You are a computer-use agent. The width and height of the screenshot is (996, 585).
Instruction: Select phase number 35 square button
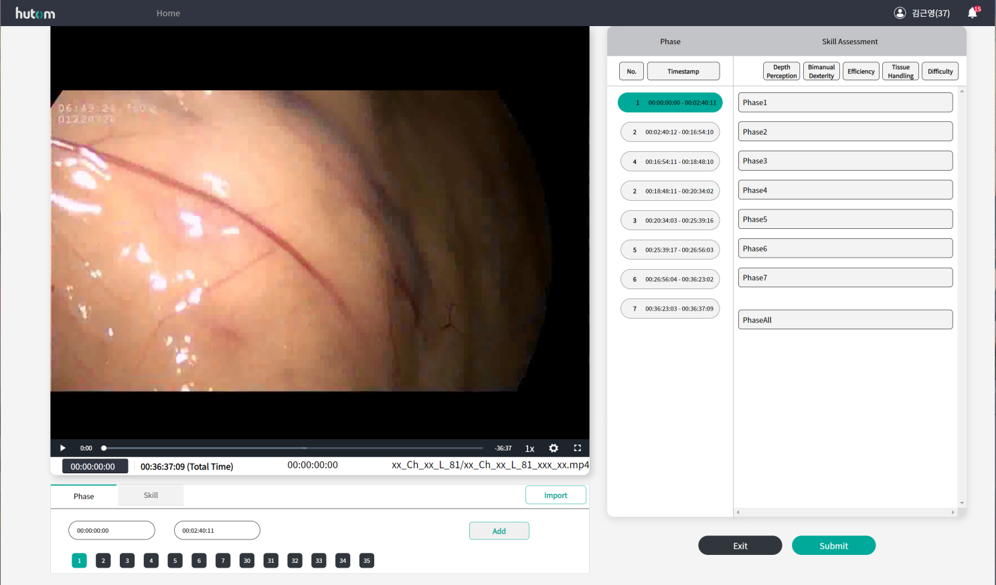(x=367, y=561)
